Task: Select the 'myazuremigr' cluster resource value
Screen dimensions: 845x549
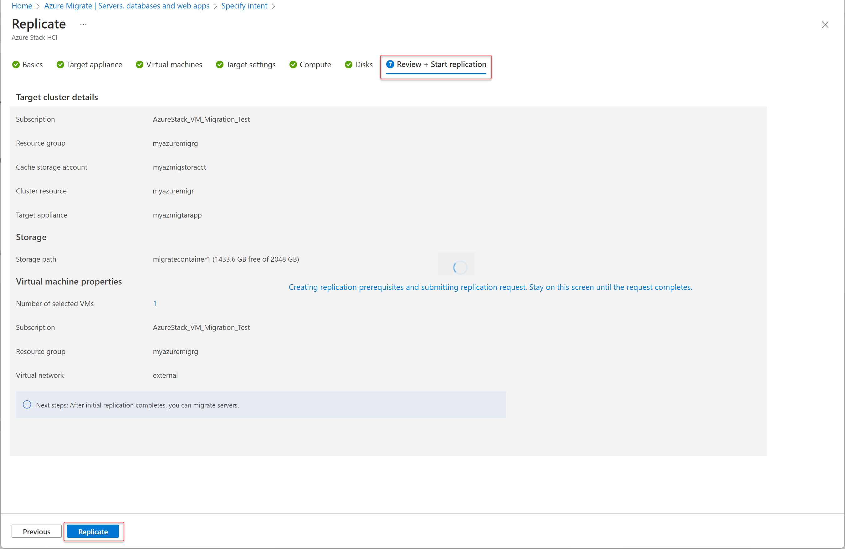Action: click(174, 191)
